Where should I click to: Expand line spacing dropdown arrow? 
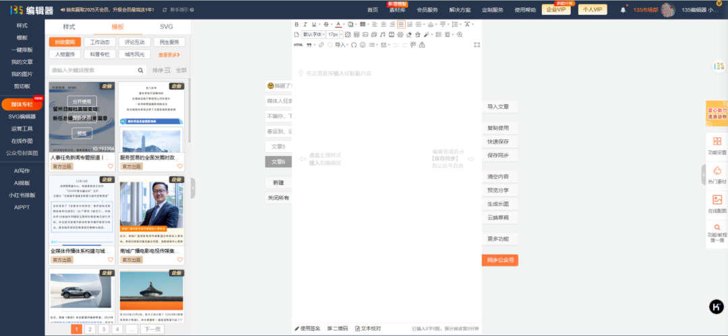click(460, 24)
